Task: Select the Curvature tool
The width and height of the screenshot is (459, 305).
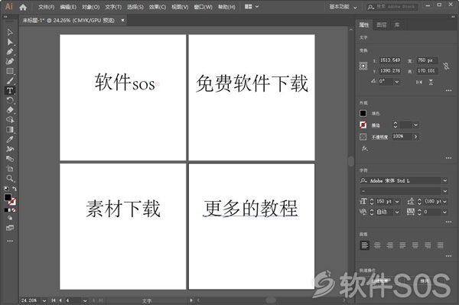Action: point(10,61)
